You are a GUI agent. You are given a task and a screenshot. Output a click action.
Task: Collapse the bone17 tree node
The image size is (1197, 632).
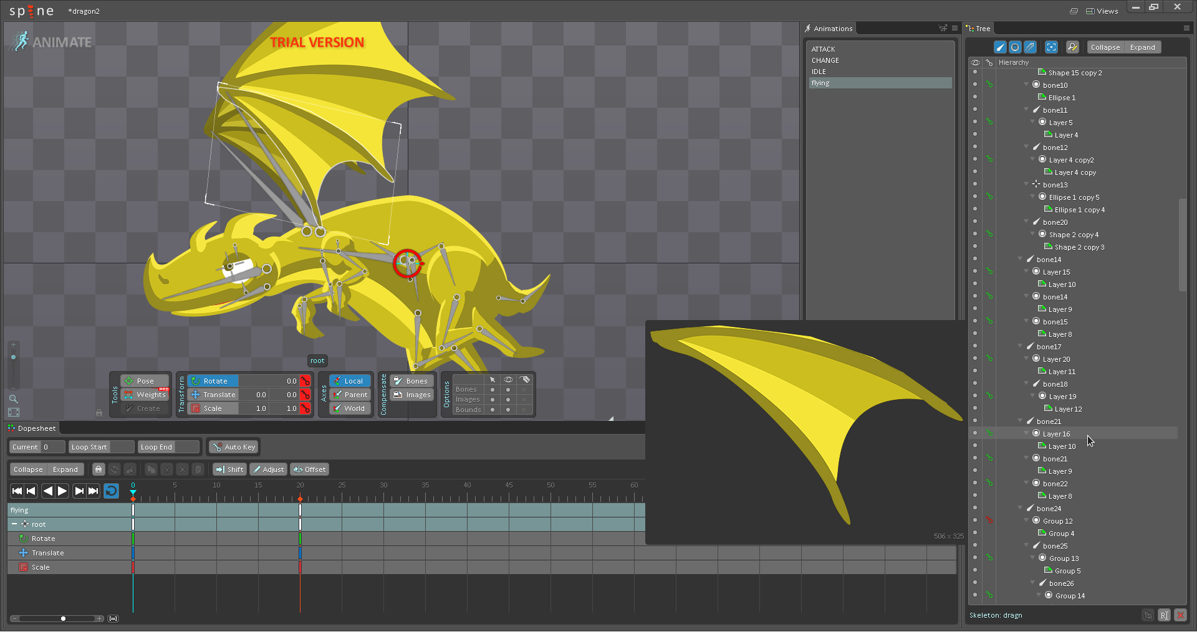coord(1020,346)
